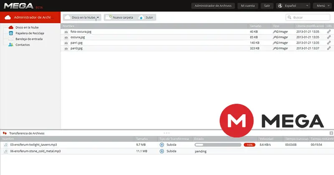Open Papelera de Reciclaje in the sidebar

click(30, 33)
